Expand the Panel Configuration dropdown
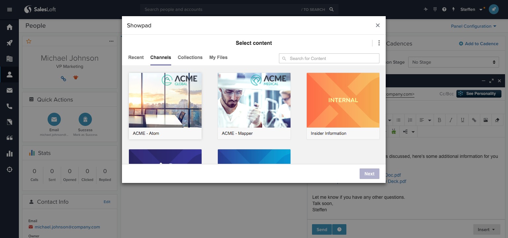This screenshot has width=508, height=238. [473, 26]
